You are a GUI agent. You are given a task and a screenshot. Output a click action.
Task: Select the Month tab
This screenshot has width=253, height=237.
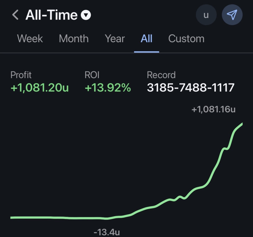click(74, 39)
